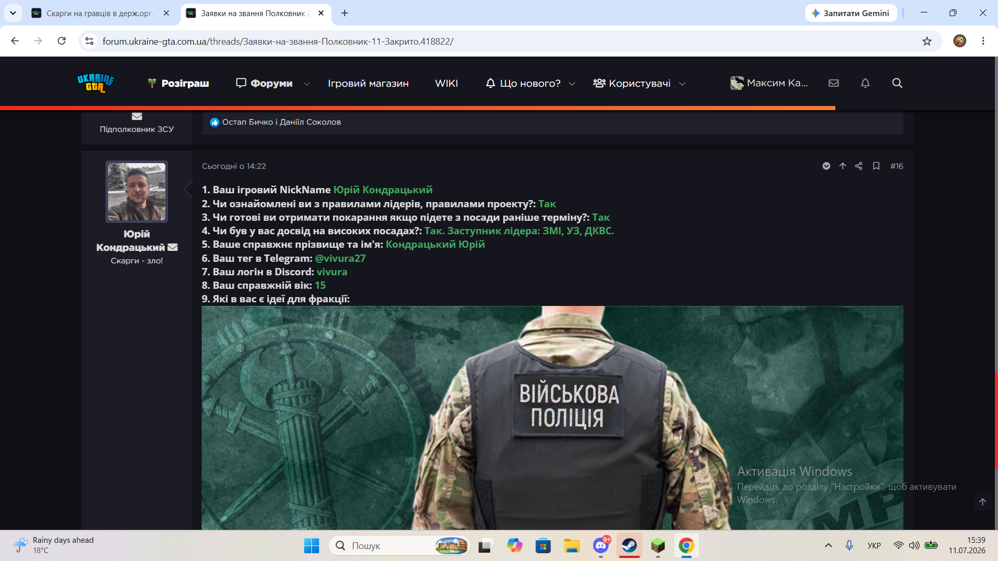
Task: Open the inbox envelope icon in the forum header
Action: pos(834,83)
